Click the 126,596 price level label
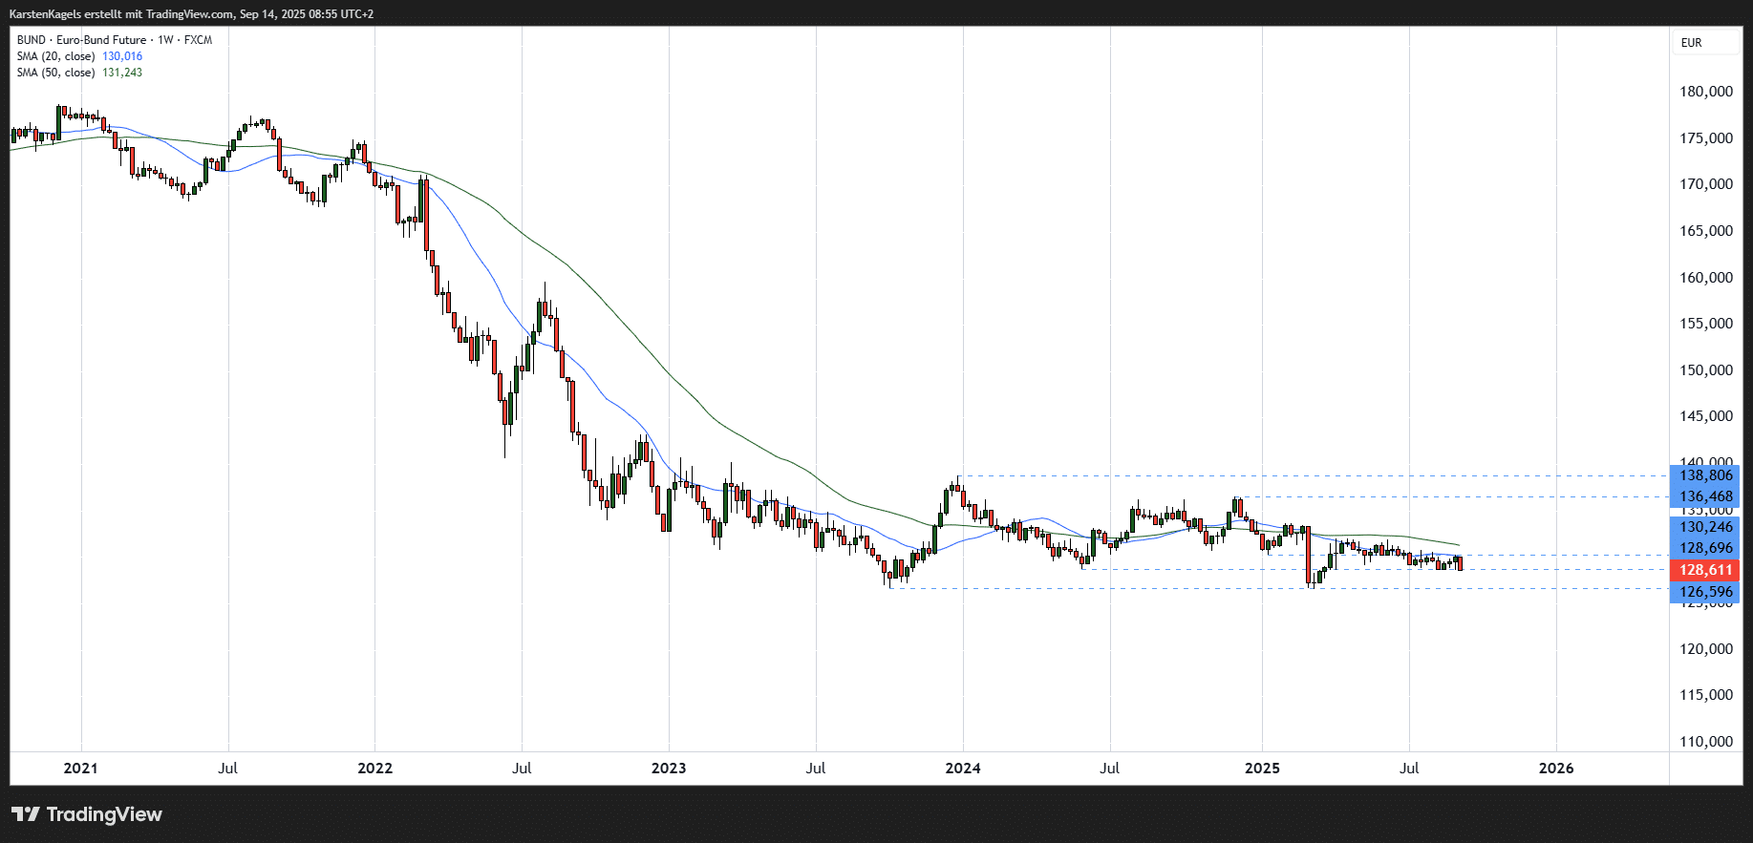The image size is (1753, 843). pyautogui.click(x=1705, y=592)
